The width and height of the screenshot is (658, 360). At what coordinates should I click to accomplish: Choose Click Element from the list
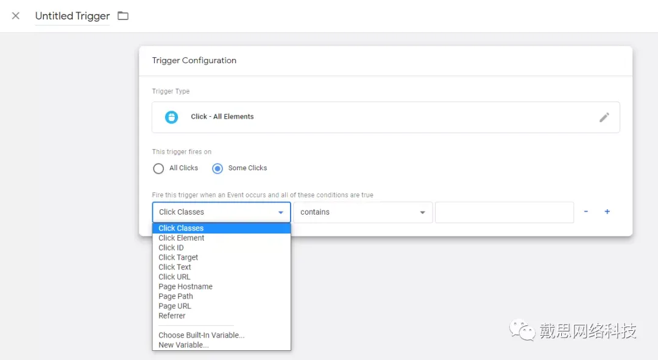(x=181, y=238)
